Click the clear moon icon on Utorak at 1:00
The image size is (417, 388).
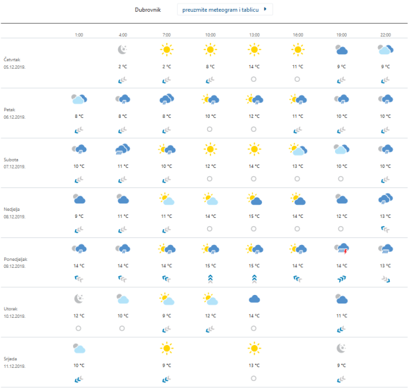[79, 299]
